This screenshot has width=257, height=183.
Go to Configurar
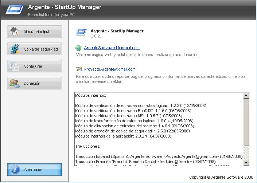click(x=34, y=66)
